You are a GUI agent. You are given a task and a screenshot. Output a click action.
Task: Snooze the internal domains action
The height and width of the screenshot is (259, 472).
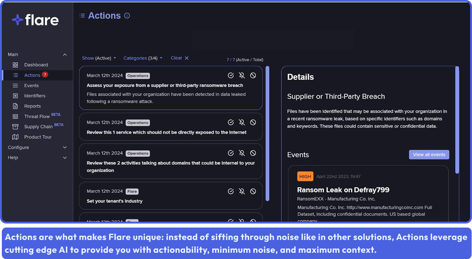[242, 153]
